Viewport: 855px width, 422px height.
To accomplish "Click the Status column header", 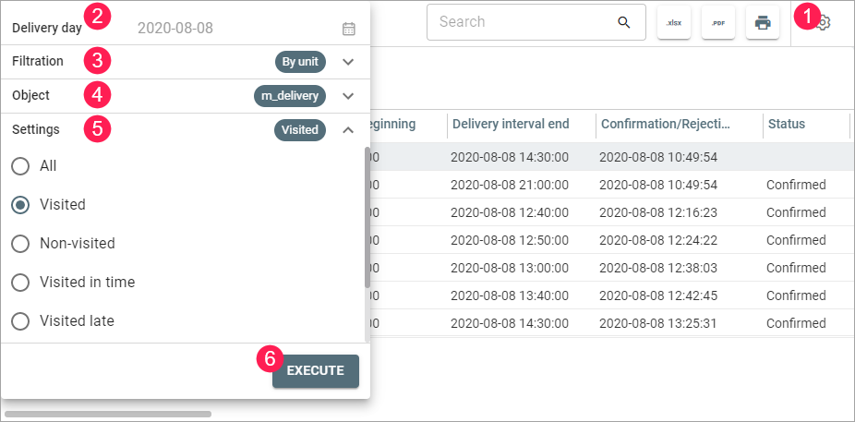I will tap(786, 125).
